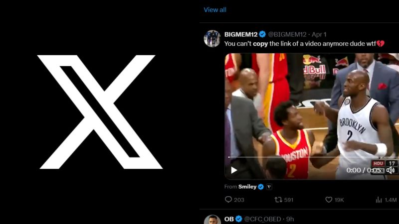Open BIGMEM12 profile avatar
The image size is (399, 224).
[212, 39]
